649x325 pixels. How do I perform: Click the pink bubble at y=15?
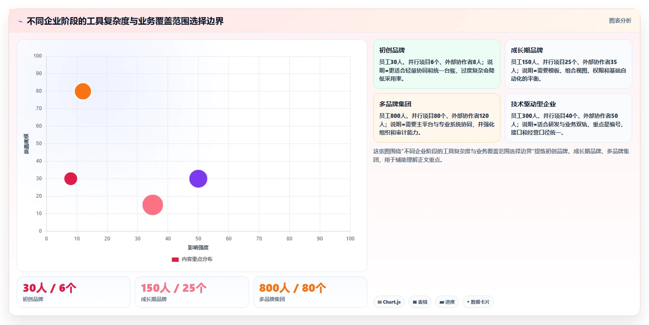pos(153,205)
